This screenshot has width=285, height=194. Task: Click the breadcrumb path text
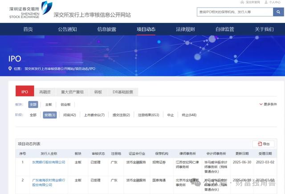click(x=60, y=69)
